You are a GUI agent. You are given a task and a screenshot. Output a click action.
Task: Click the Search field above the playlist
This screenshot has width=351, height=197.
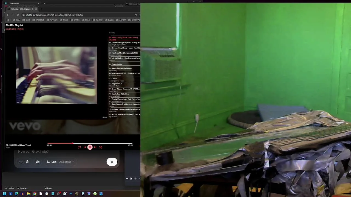(x=124, y=33)
